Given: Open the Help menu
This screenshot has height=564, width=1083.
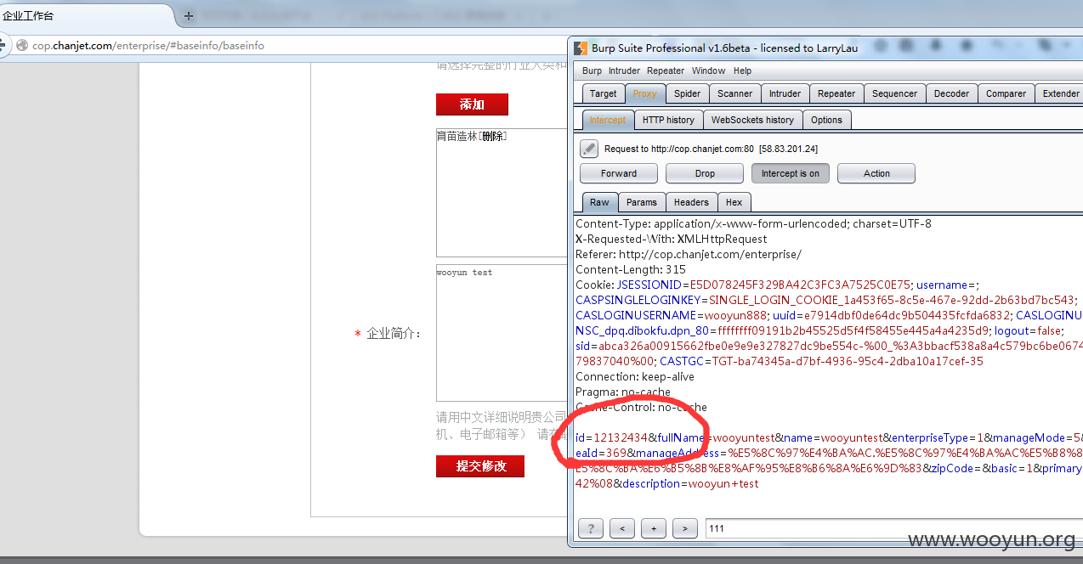Looking at the screenshot, I should [x=742, y=70].
